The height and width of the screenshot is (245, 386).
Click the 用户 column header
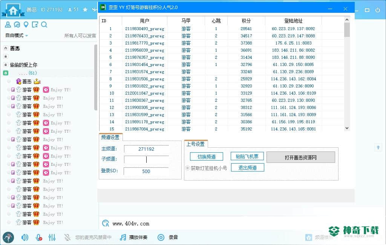coord(144,21)
